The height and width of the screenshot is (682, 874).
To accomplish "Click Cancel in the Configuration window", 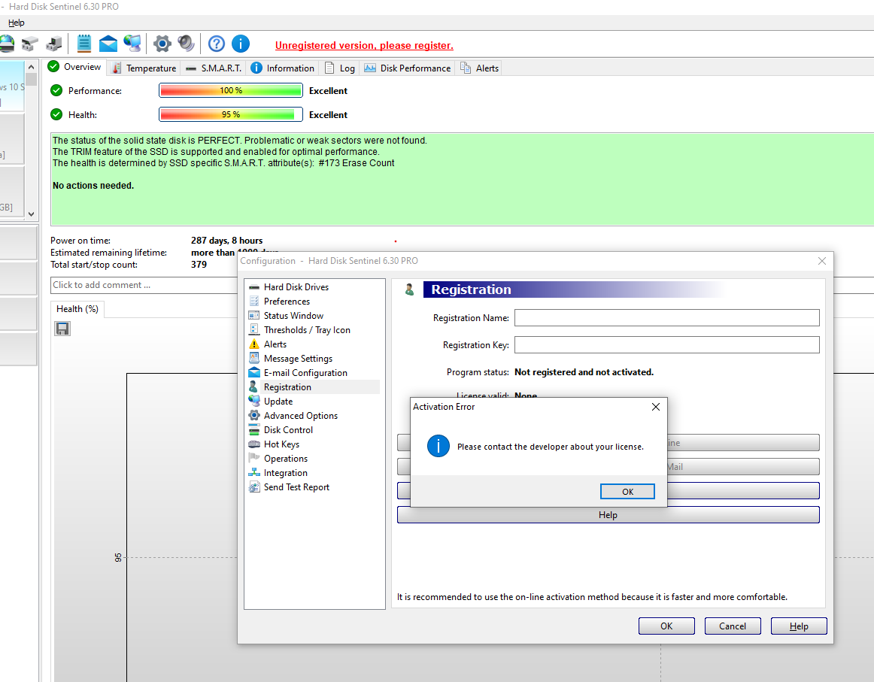I will pos(732,626).
